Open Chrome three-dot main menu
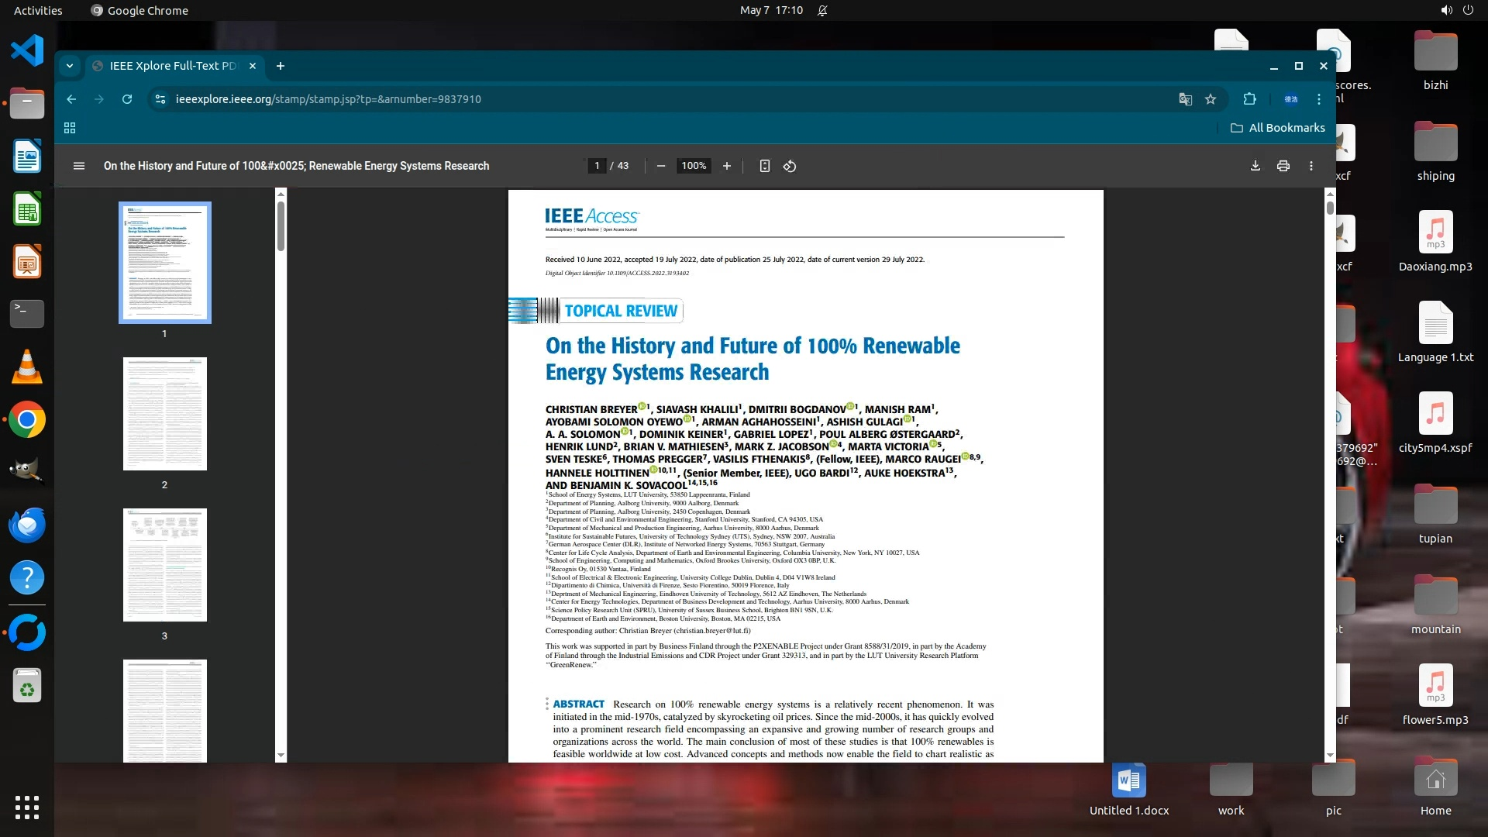 (x=1318, y=99)
